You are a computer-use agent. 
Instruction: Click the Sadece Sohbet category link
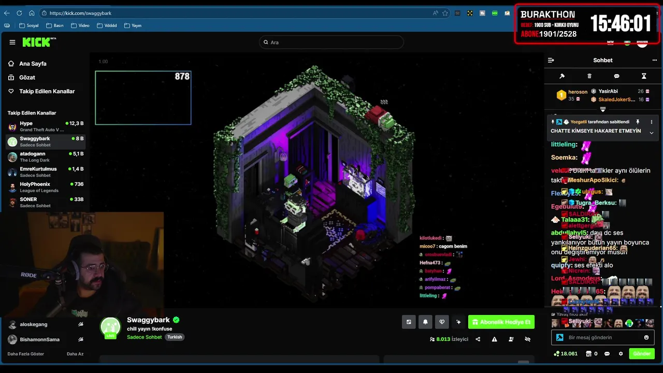(x=145, y=337)
